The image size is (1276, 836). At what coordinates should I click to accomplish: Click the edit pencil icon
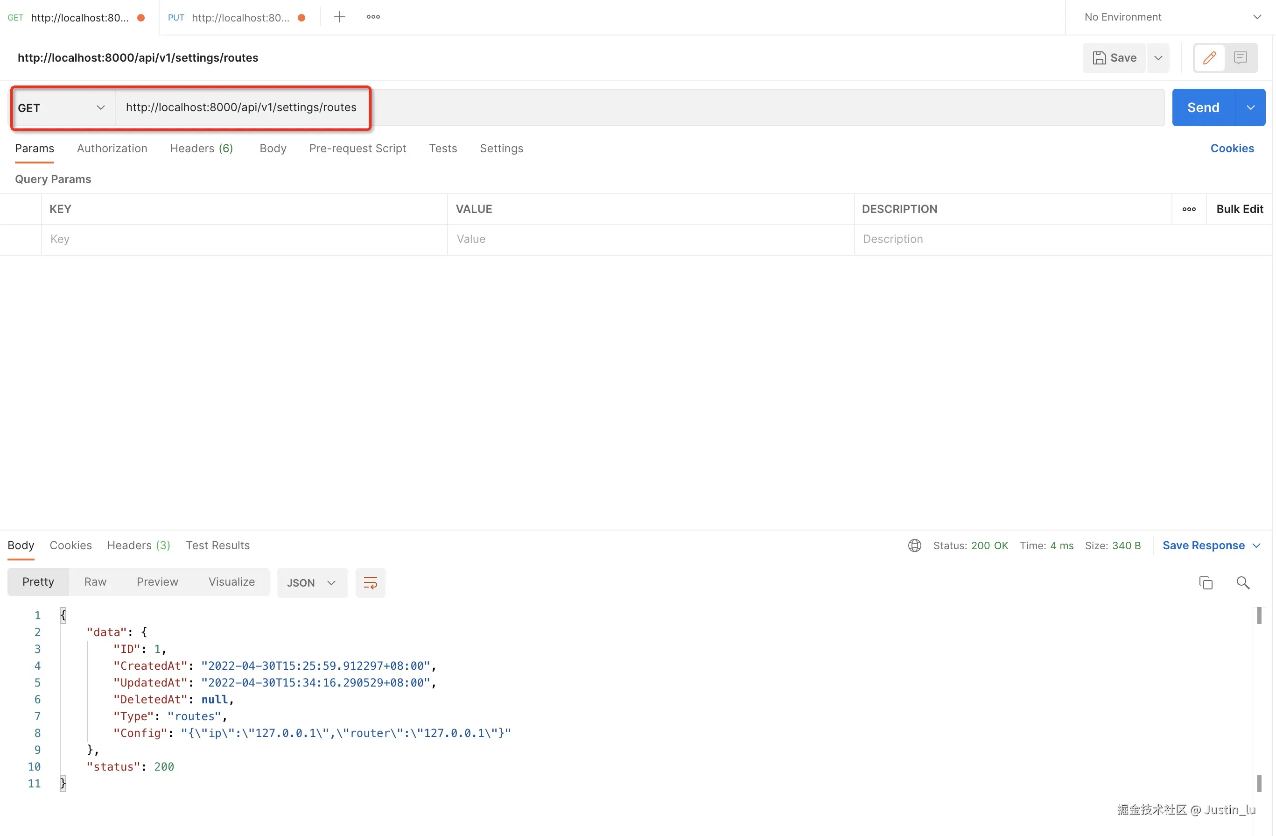pyautogui.click(x=1210, y=58)
